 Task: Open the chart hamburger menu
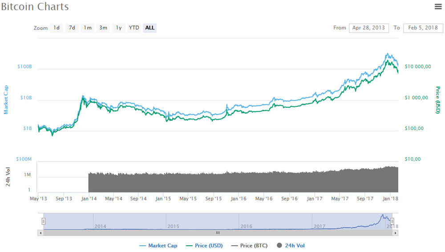438,7
